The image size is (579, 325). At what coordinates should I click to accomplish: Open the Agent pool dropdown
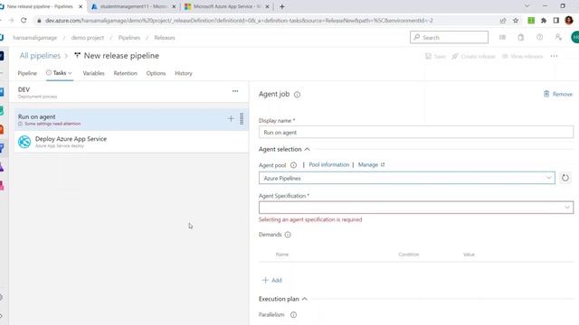pyautogui.click(x=407, y=178)
